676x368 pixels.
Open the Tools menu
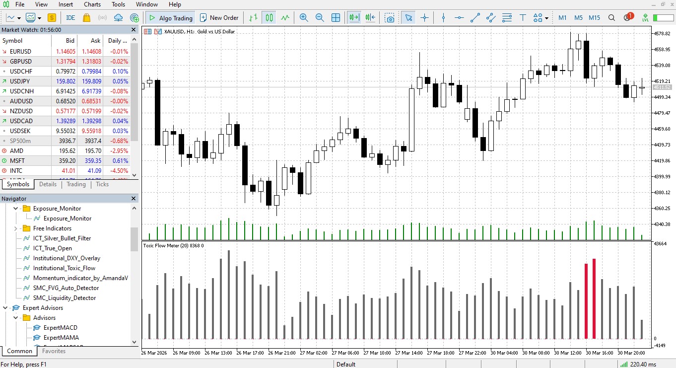(119, 4)
